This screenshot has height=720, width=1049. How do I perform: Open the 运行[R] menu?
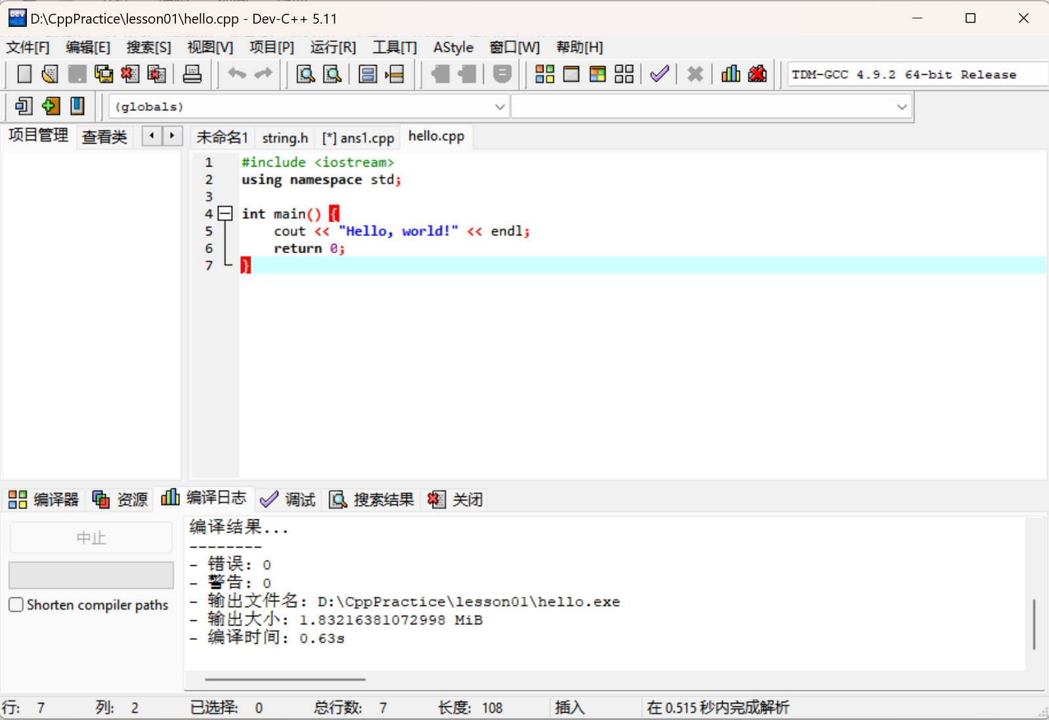coord(333,47)
